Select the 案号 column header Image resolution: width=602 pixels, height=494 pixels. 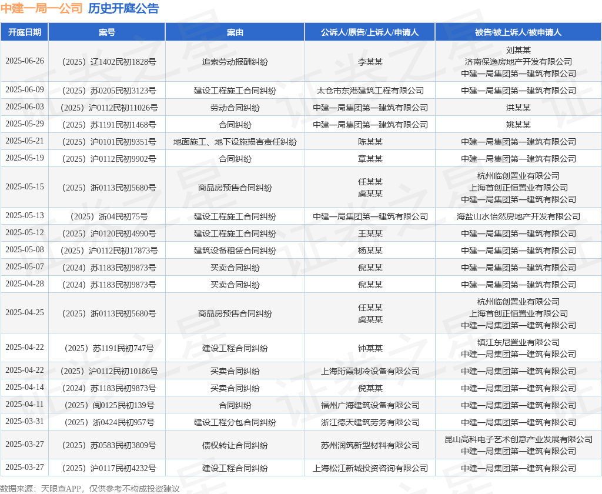pyautogui.click(x=107, y=32)
